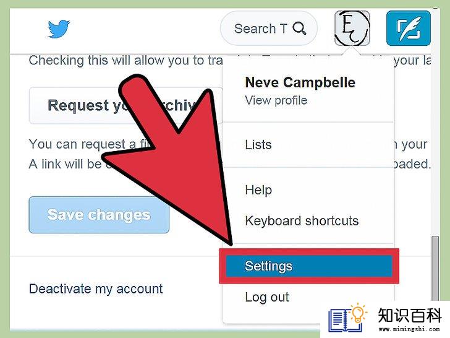Click the profile avatar in the top bar
This screenshot has height=338, width=450.
(352, 28)
